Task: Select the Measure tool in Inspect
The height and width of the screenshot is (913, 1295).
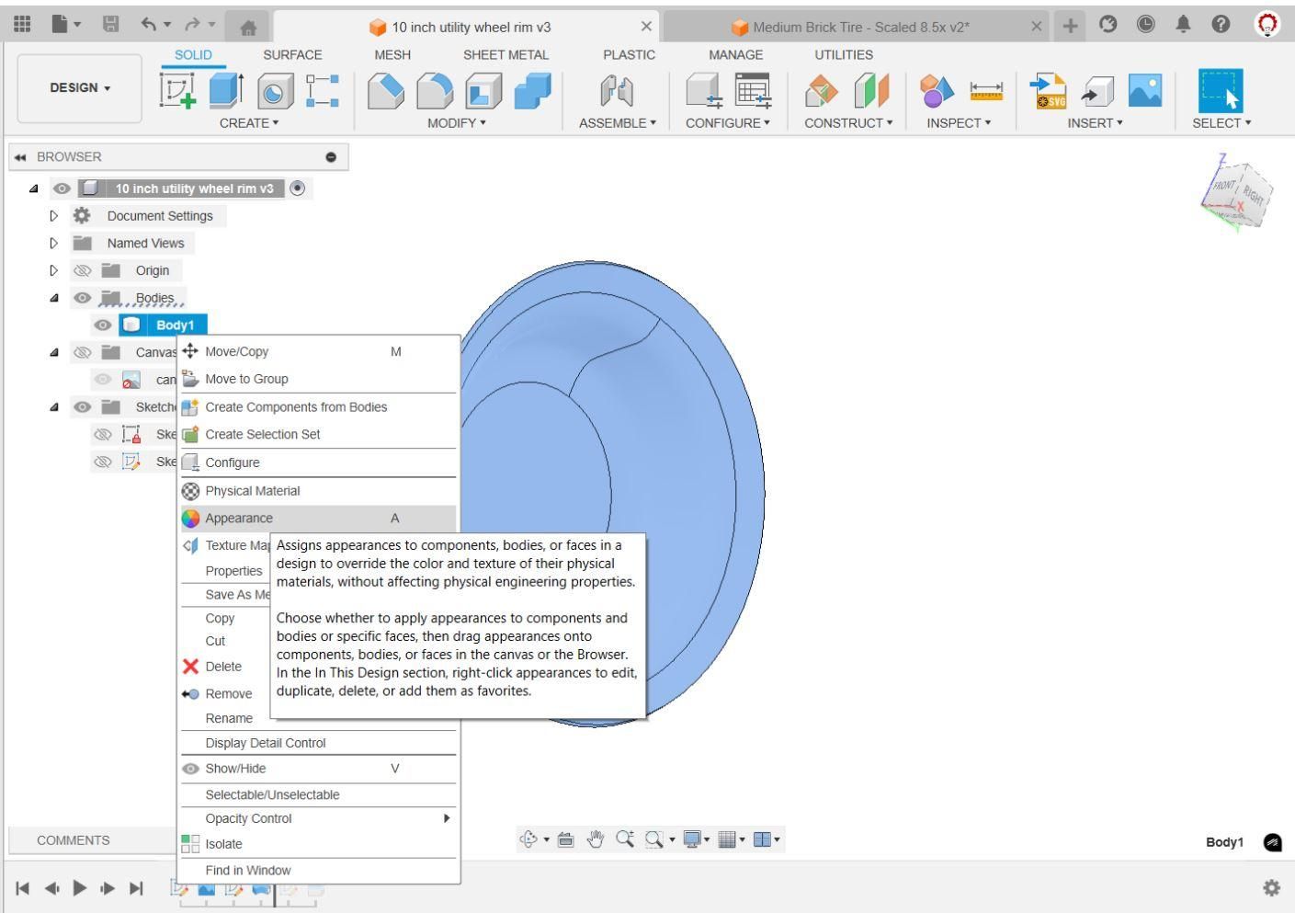Action: 986,91
